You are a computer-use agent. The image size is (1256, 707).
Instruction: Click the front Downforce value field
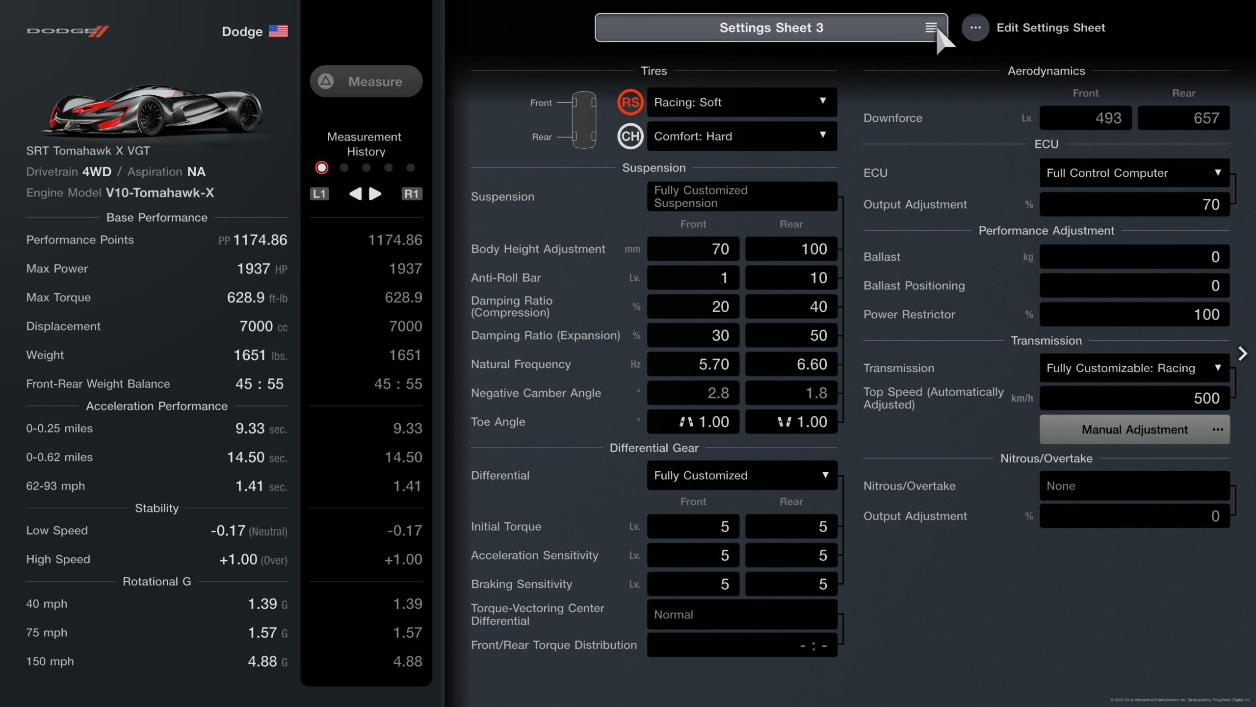point(1085,118)
